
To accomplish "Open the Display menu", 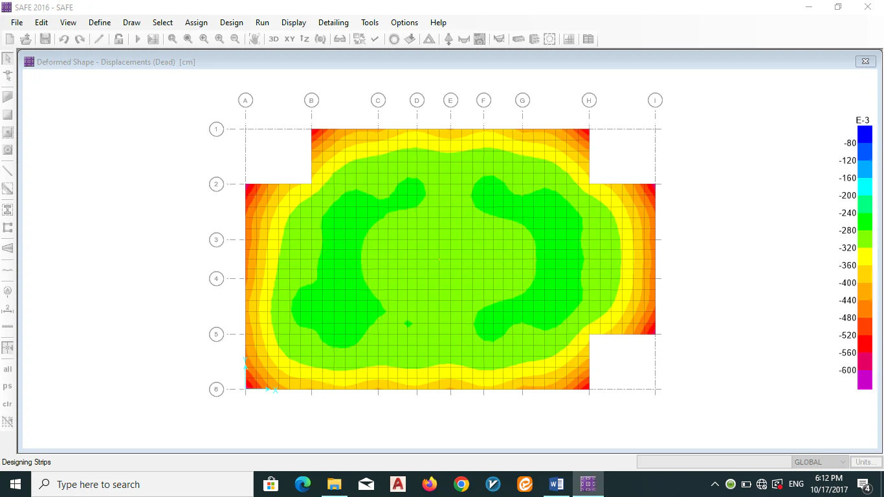I will 294,23.
